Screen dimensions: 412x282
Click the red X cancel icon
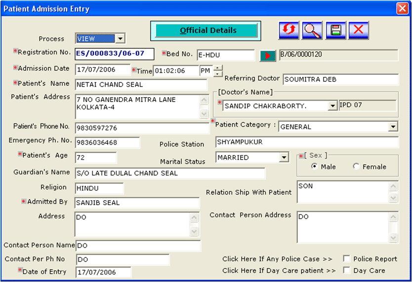click(x=359, y=30)
